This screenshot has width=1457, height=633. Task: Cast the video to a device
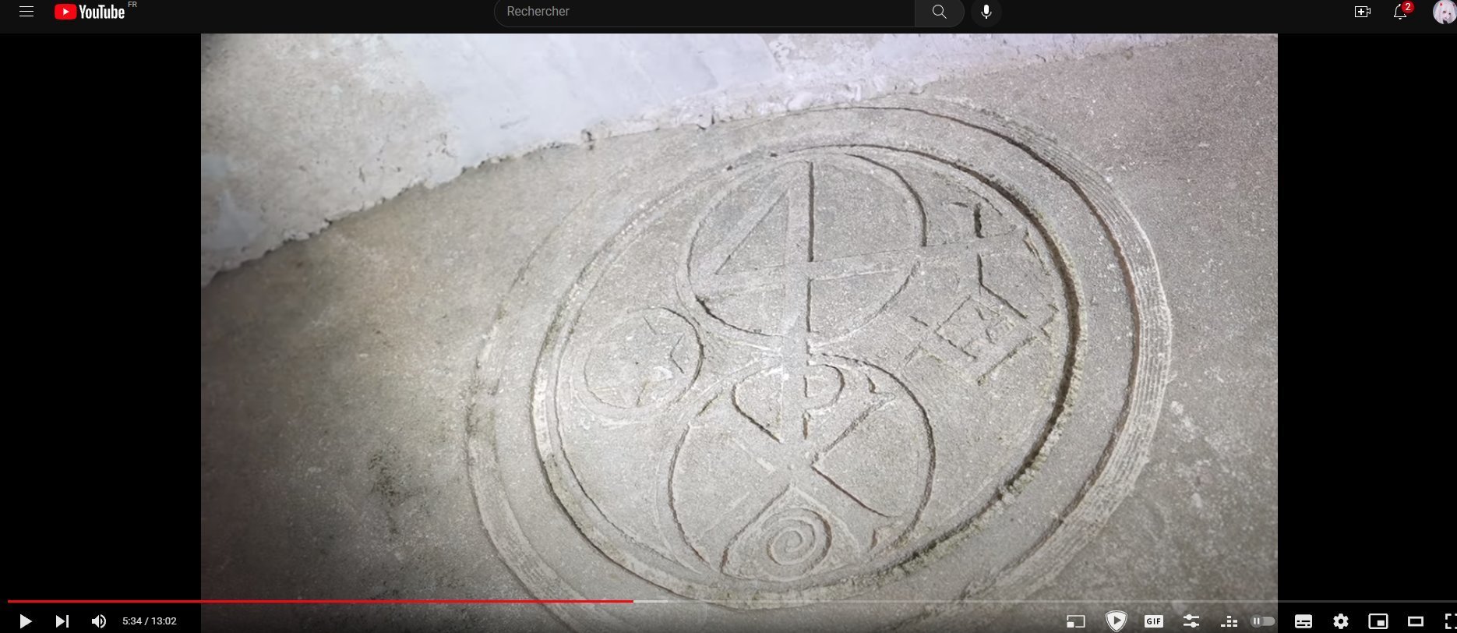tap(1076, 621)
